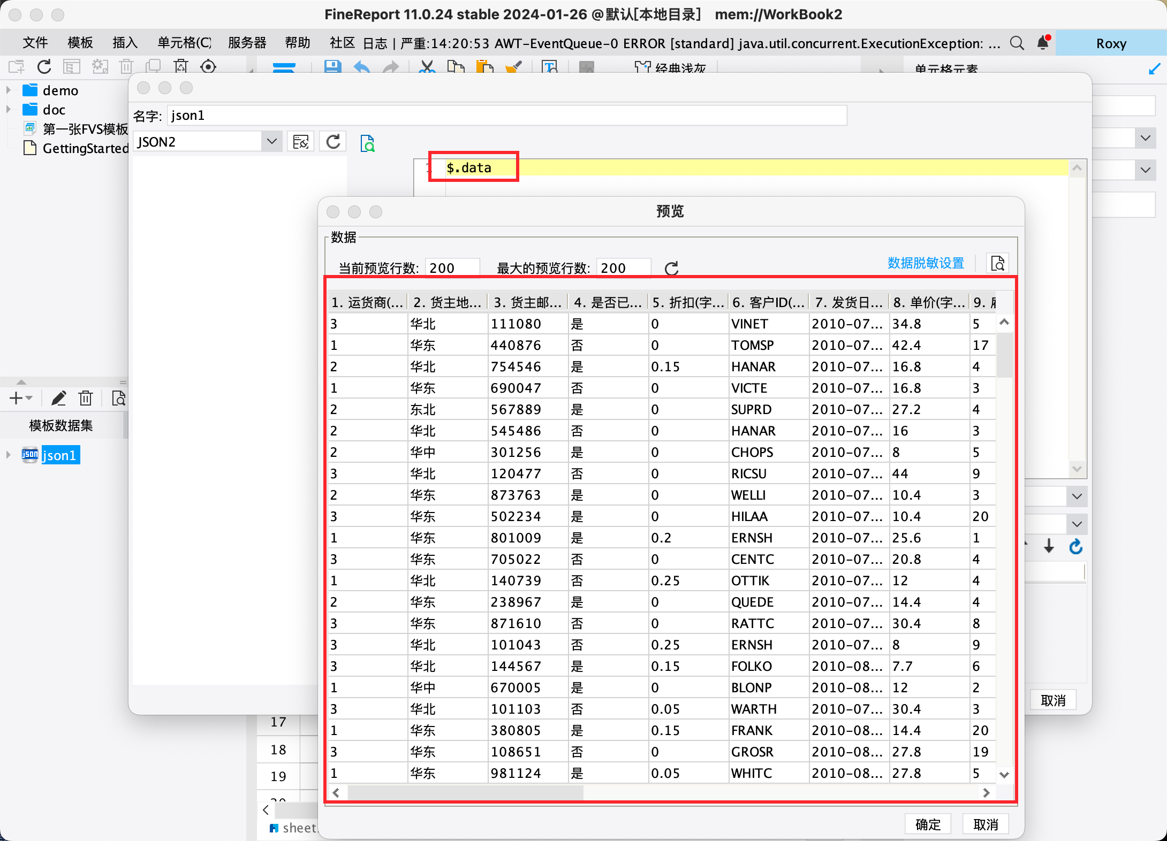
Task: Click the 确定 button in preview dialog
Action: click(x=928, y=824)
